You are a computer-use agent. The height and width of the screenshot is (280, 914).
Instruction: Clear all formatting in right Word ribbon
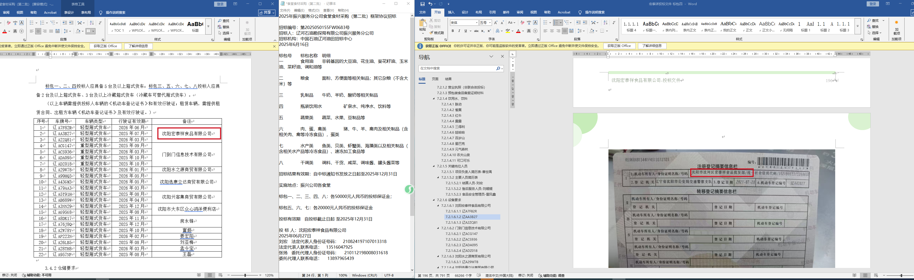pos(522,23)
